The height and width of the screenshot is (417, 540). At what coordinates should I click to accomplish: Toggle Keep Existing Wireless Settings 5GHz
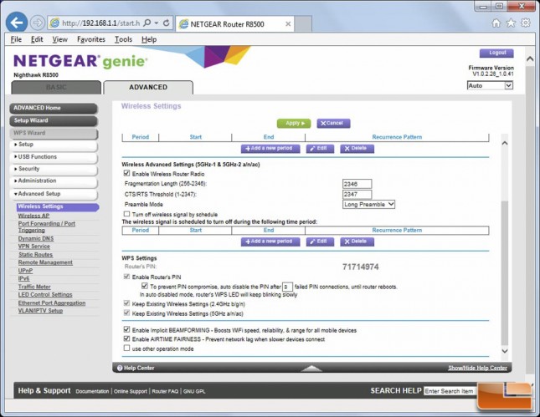(126, 313)
